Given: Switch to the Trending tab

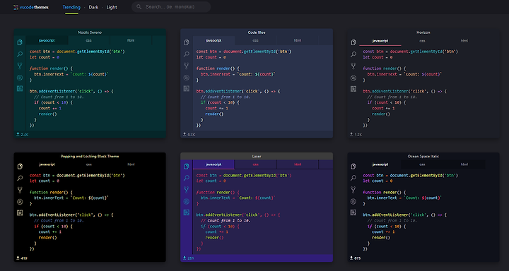Looking at the screenshot, I should click(71, 7).
